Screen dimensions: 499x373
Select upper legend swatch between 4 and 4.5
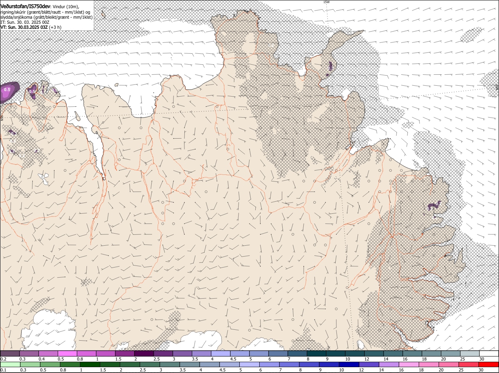point(221,354)
